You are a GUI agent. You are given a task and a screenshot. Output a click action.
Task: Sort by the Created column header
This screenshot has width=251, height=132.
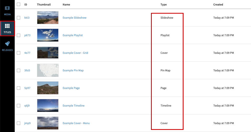coord(218,4)
